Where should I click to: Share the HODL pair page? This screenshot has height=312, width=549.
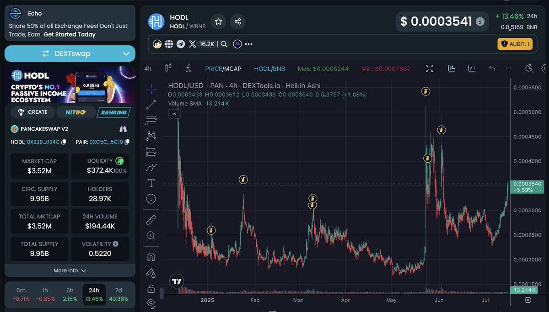[238, 21]
